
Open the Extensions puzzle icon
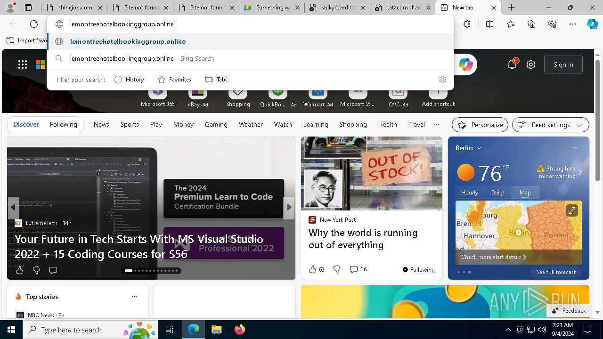click(x=467, y=24)
